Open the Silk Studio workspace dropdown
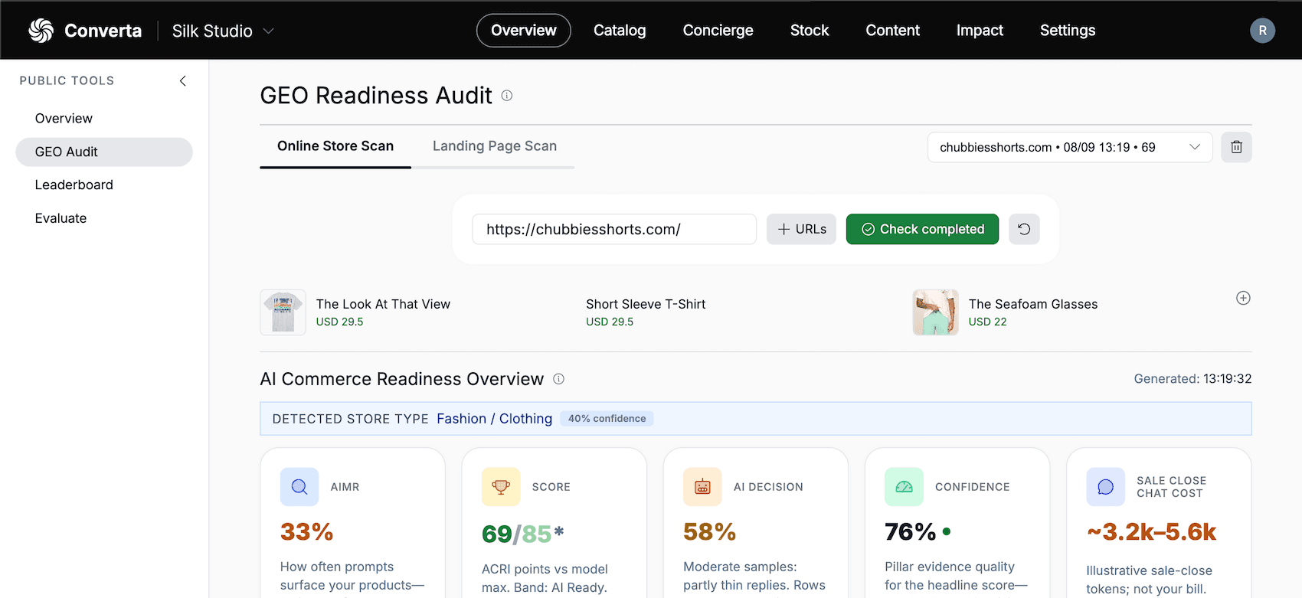Screen dimensions: 1302x598 click(x=223, y=31)
